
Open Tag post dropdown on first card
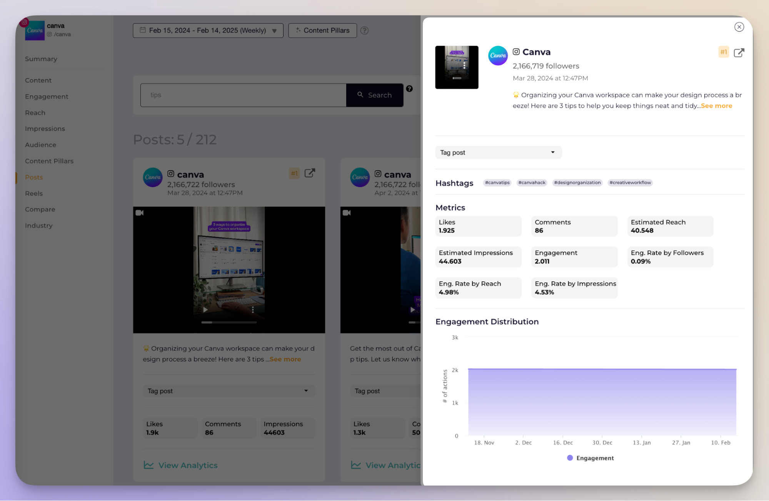[x=229, y=391]
